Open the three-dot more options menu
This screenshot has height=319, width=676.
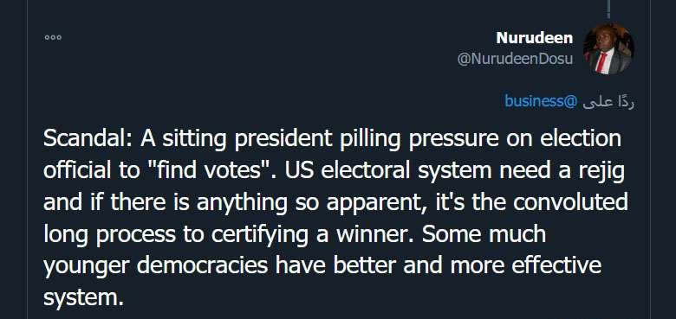tap(53, 37)
